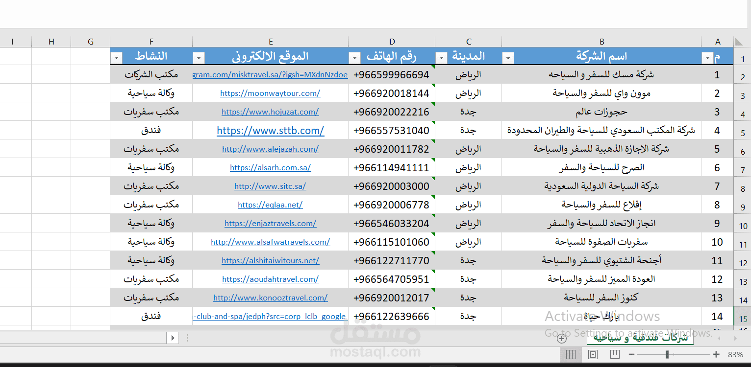
Task: Open the filter dropdown on الموقع الالكتروني column
Action: 199,57
